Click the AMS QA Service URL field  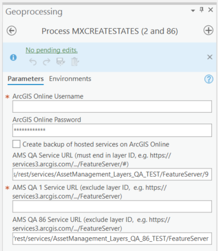112,174
